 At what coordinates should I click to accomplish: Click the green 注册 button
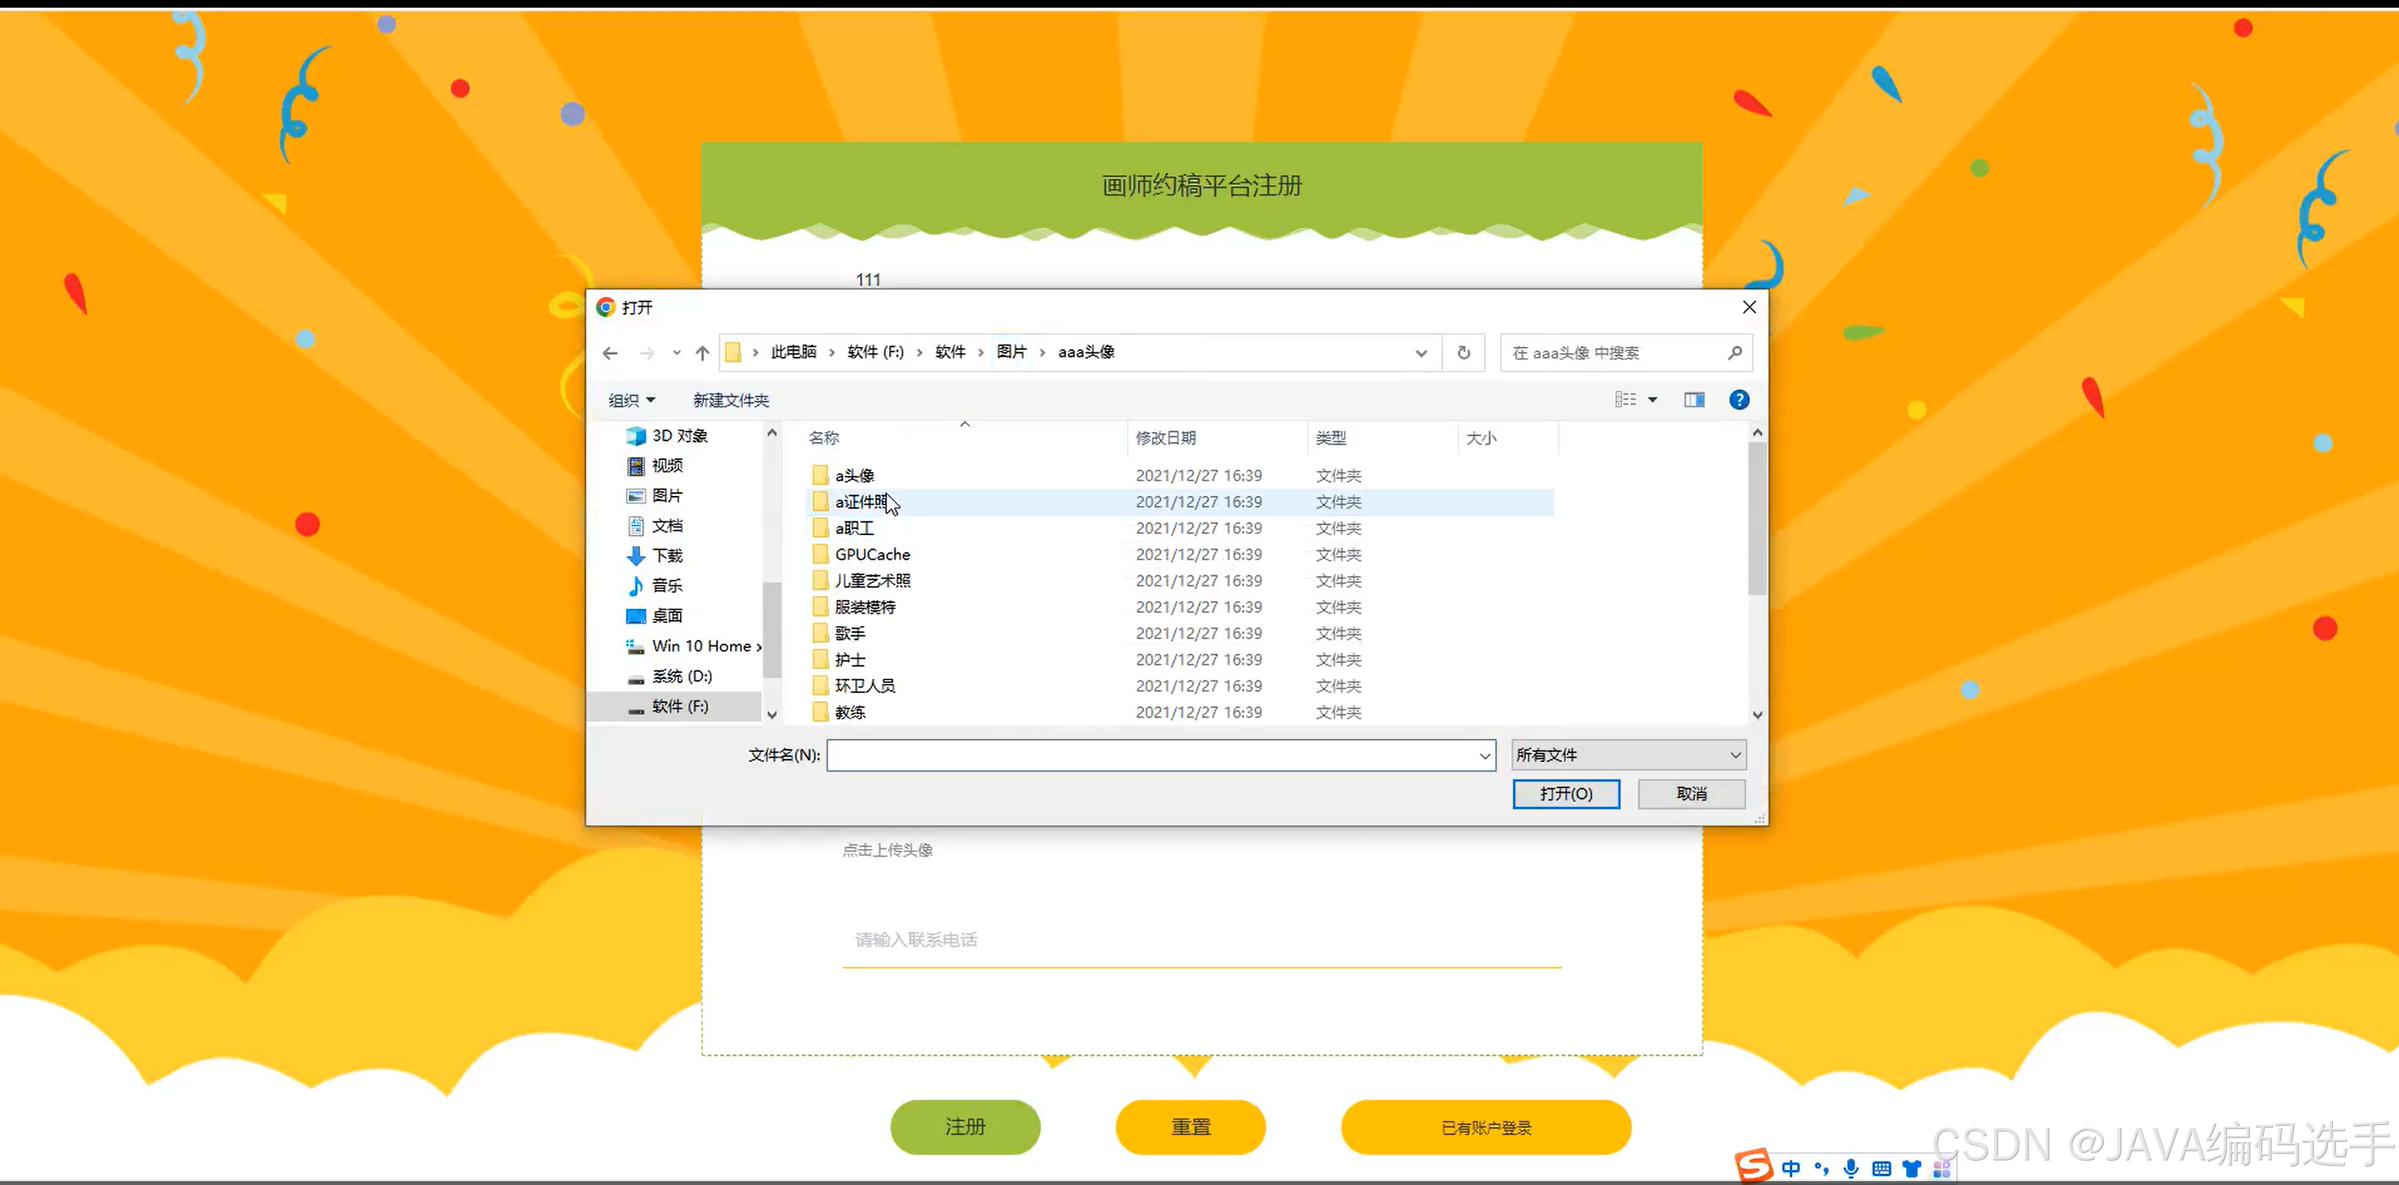click(x=965, y=1127)
